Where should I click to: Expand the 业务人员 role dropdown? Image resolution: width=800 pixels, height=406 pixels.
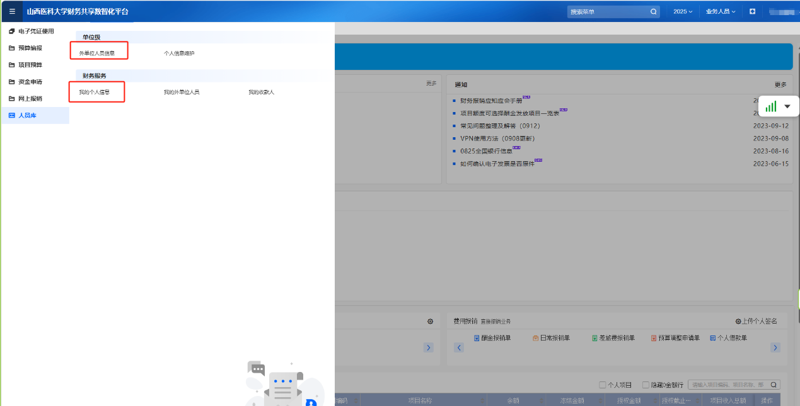point(720,11)
